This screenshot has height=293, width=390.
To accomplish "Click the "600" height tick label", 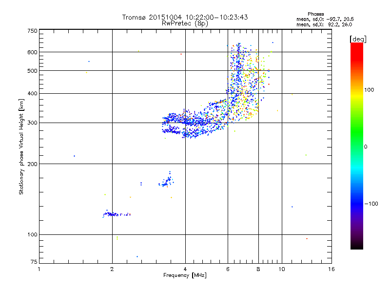I will [x=32, y=52].
